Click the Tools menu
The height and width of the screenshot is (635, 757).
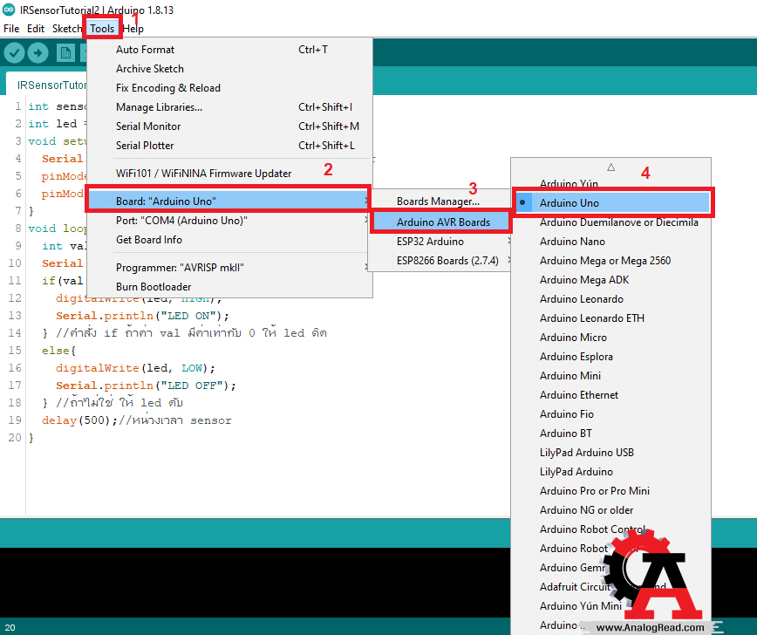[x=102, y=29]
